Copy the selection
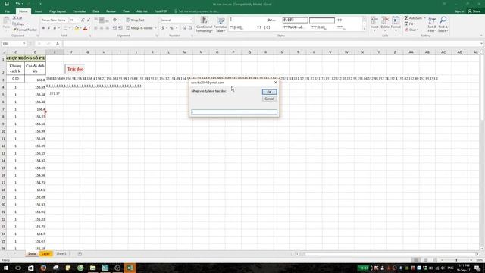 [x=19, y=24]
